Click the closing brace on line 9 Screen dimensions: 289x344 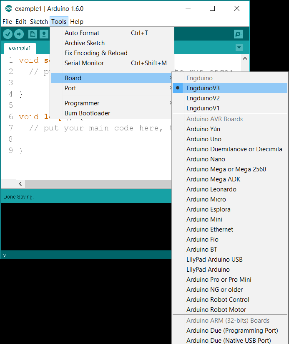pyautogui.click(x=21, y=151)
